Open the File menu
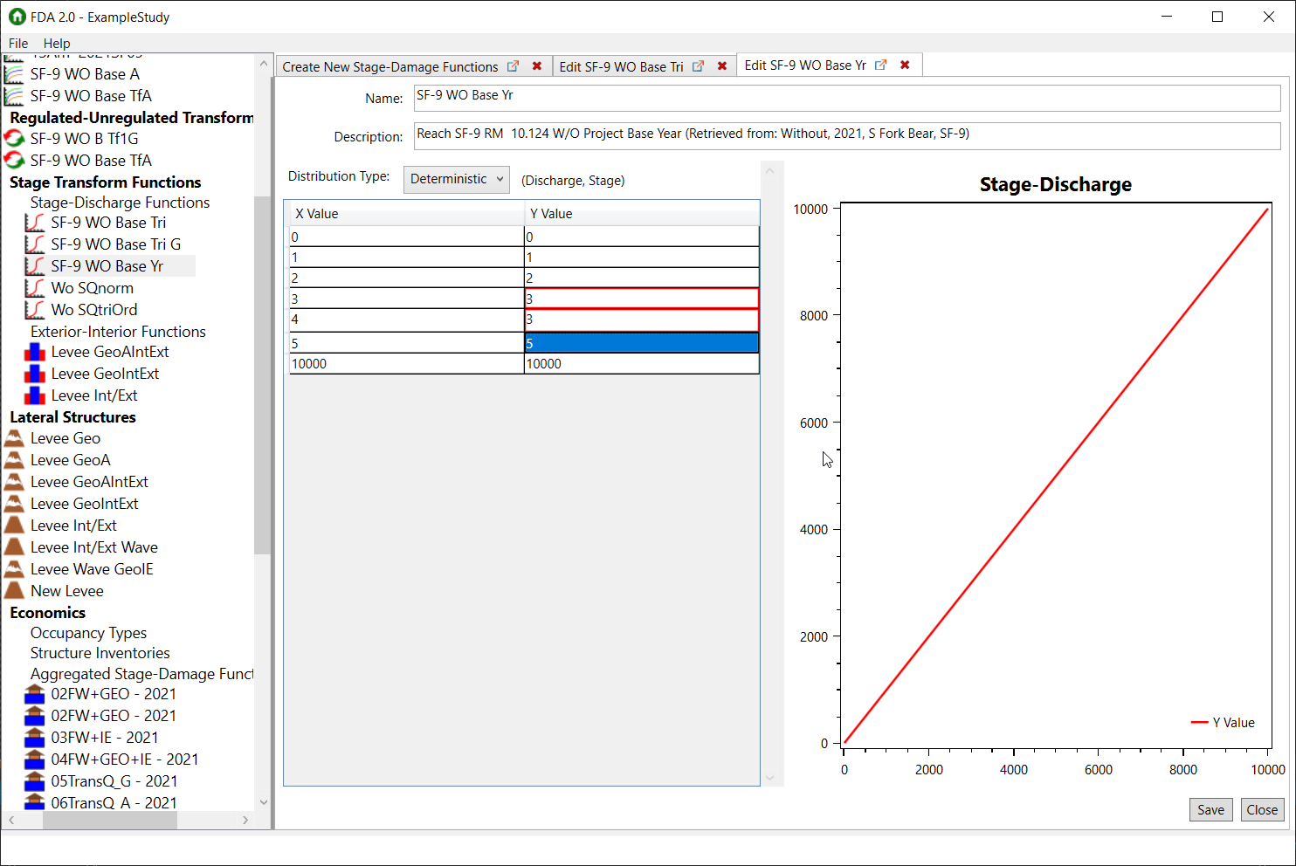This screenshot has width=1296, height=866. (17, 43)
